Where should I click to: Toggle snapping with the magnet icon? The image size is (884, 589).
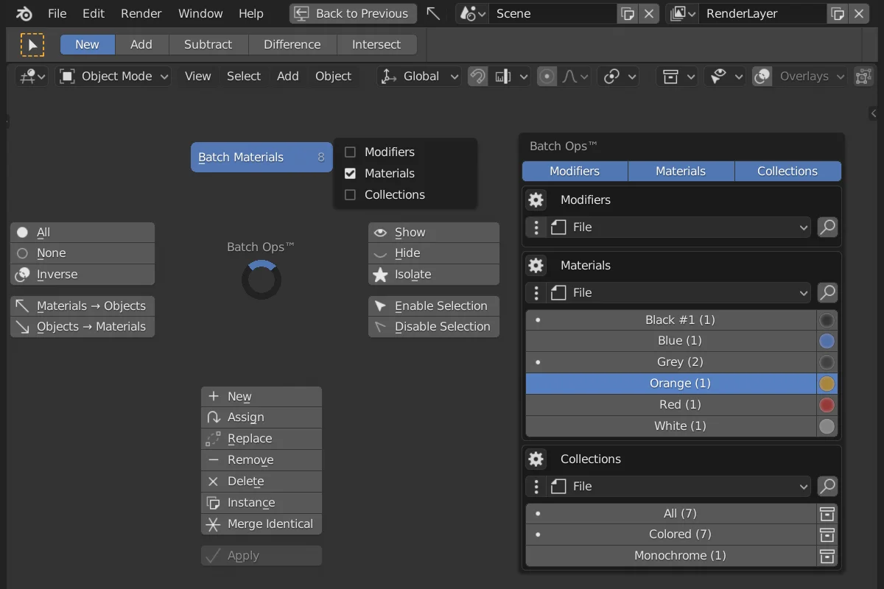[478, 77]
